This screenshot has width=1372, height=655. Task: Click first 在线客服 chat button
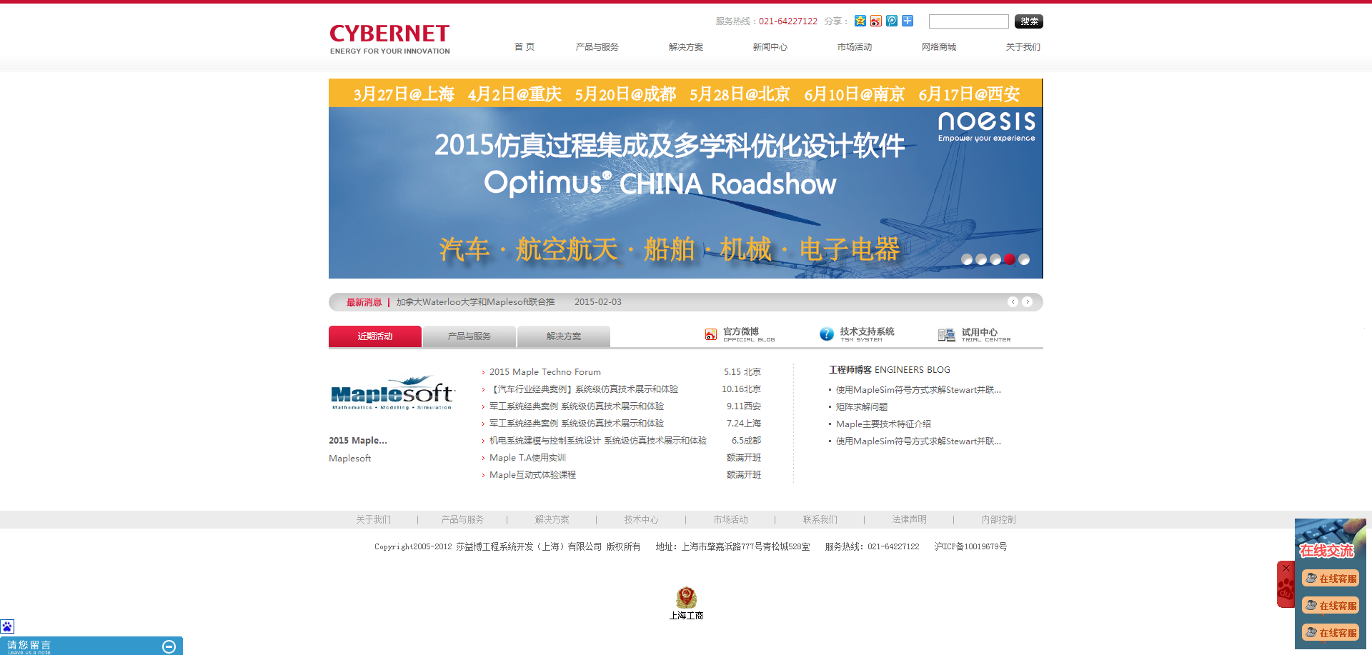point(1331,579)
